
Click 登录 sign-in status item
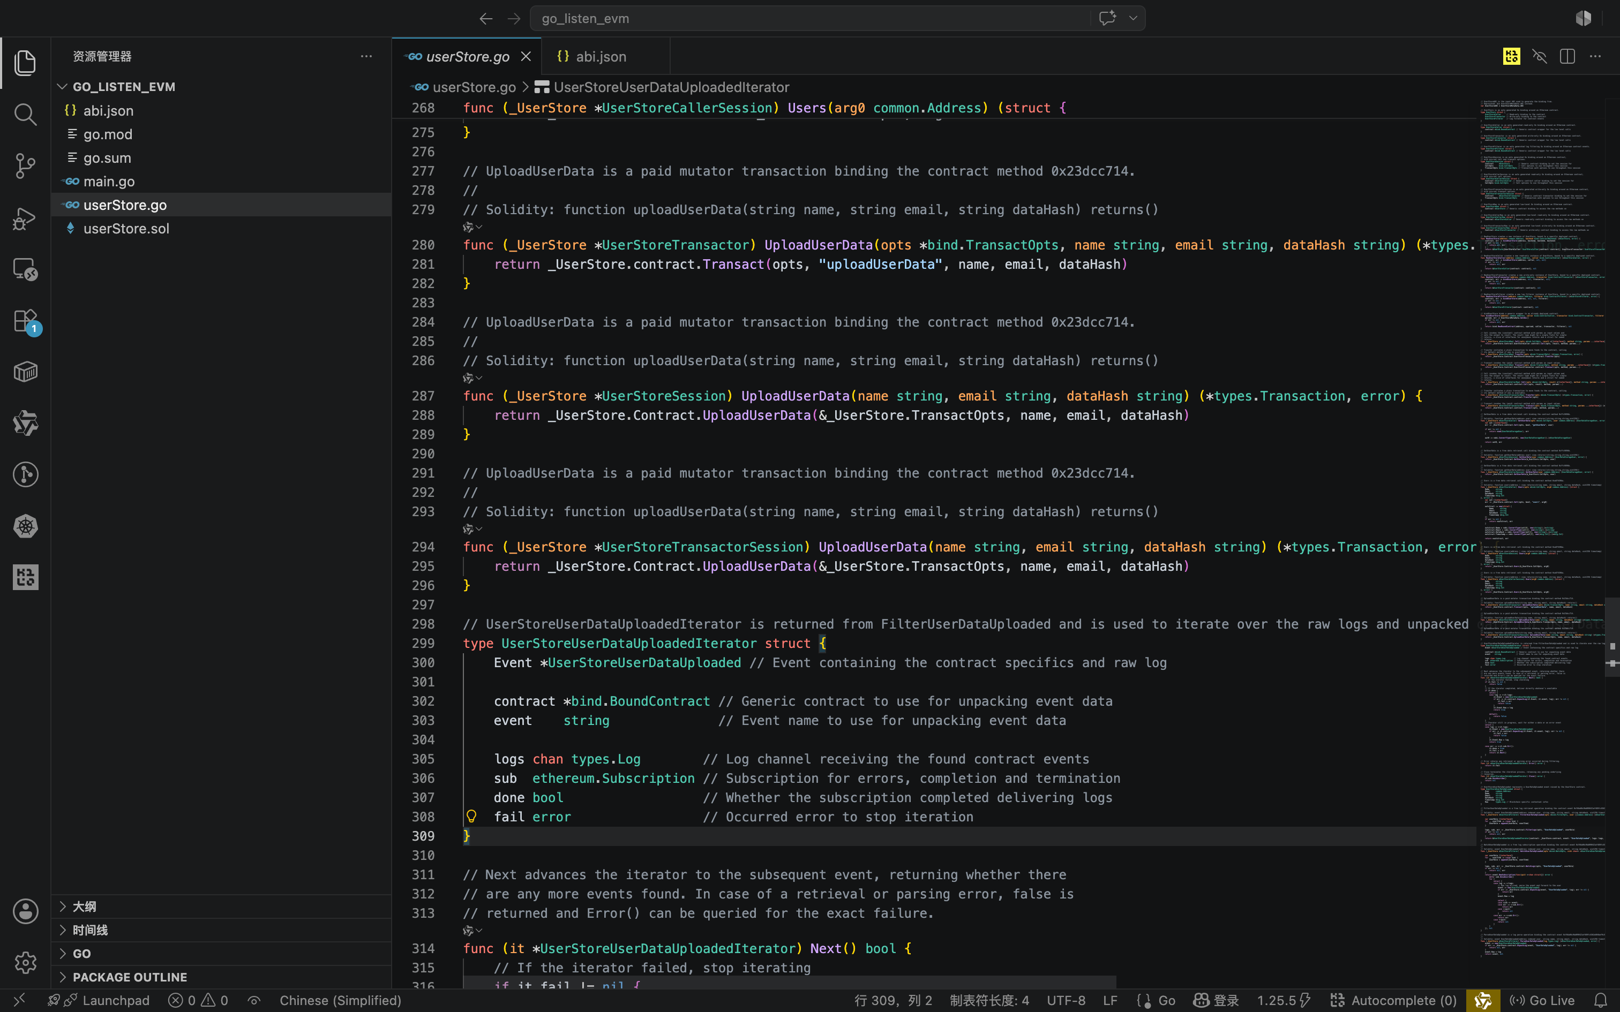coord(1216,1000)
